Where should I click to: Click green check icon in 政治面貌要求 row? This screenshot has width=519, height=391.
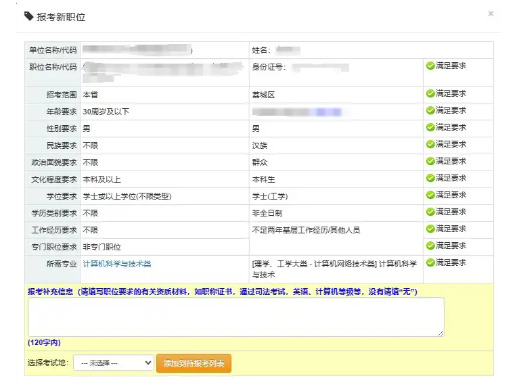430,162
